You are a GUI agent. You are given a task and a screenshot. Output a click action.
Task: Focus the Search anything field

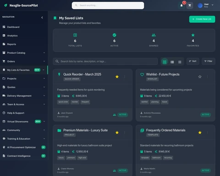[x=108, y=5]
